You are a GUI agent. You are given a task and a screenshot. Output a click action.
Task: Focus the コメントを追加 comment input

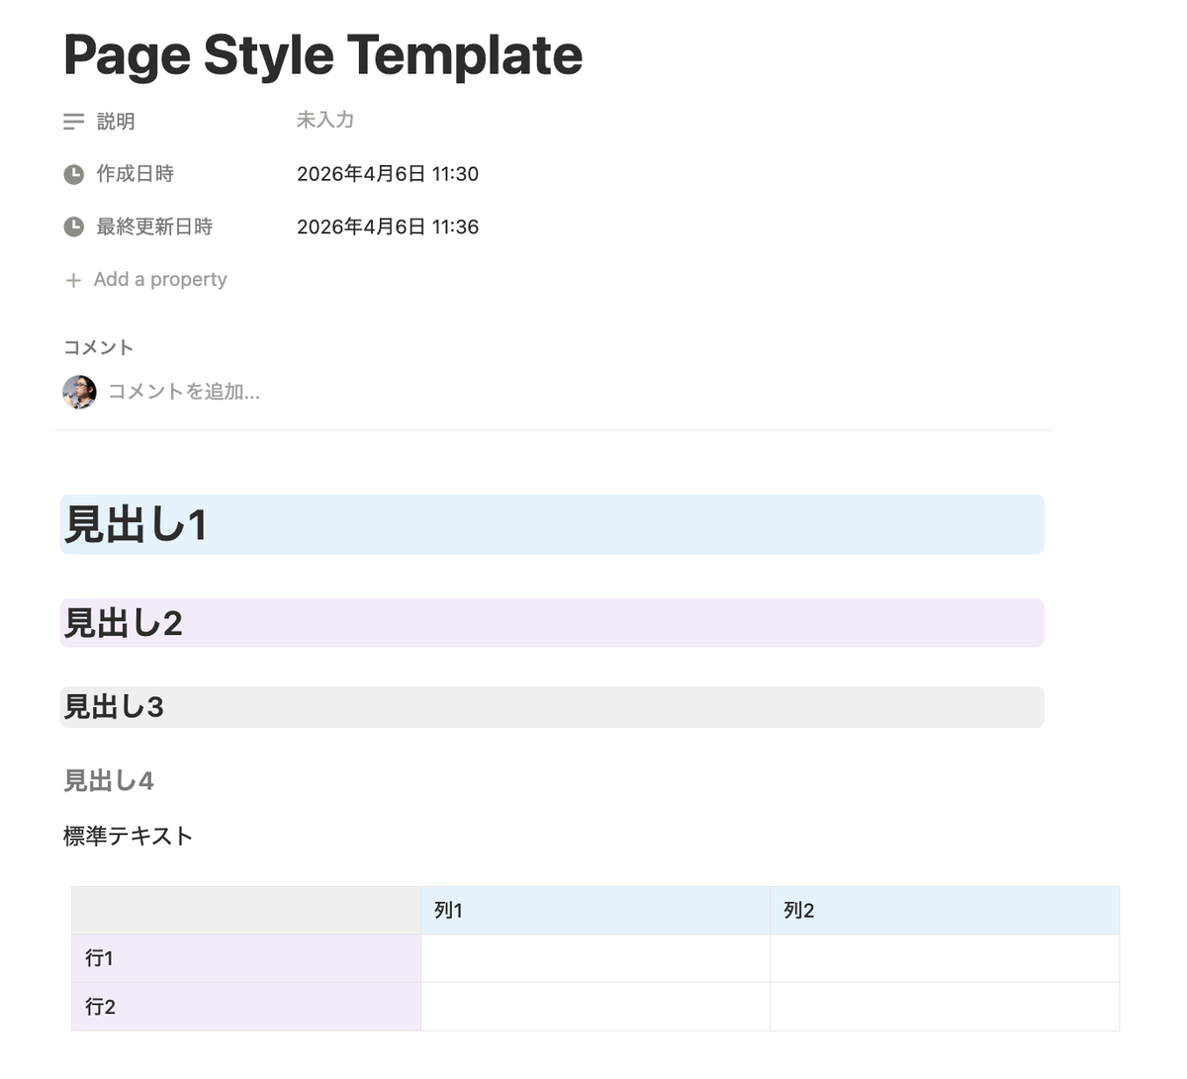coord(184,392)
